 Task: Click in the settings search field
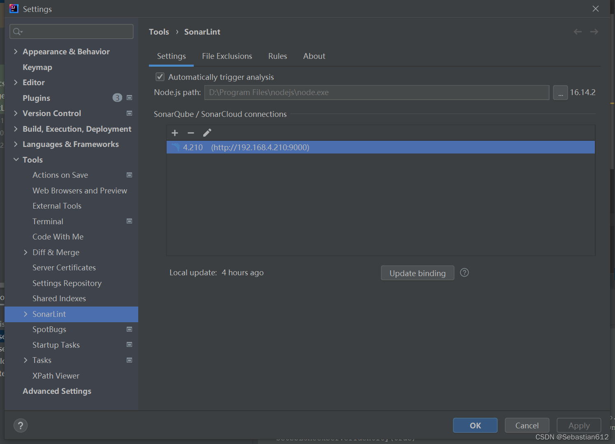click(x=72, y=32)
